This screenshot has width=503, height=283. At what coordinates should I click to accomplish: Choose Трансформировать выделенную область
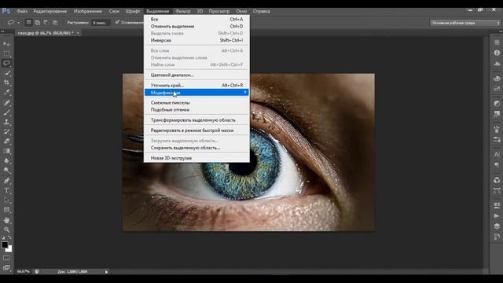point(196,120)
